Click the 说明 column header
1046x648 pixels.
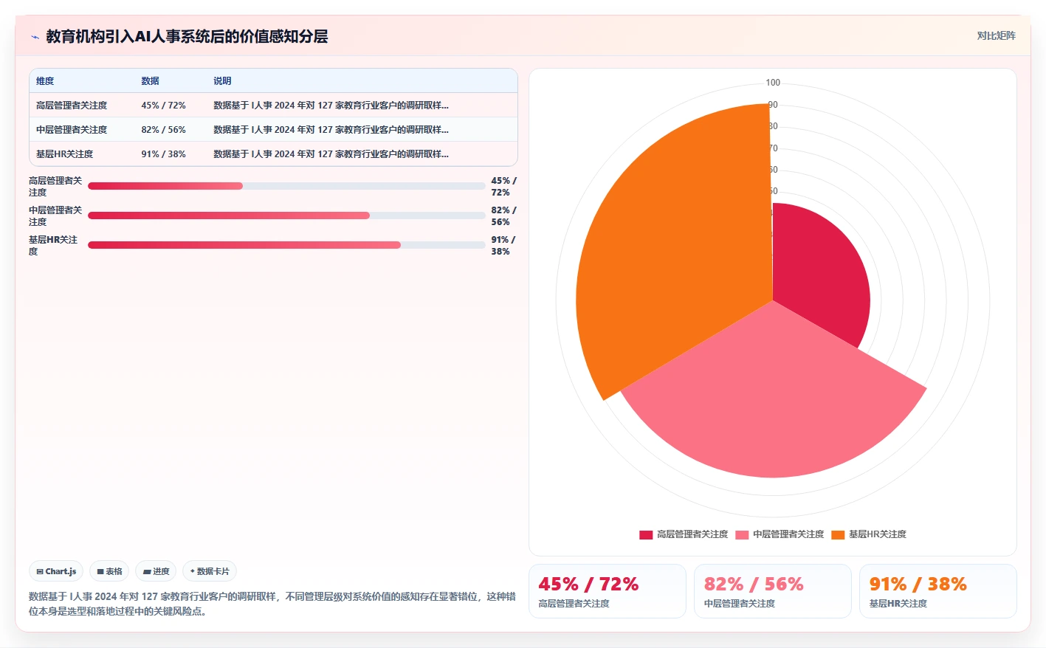point(222,81)
